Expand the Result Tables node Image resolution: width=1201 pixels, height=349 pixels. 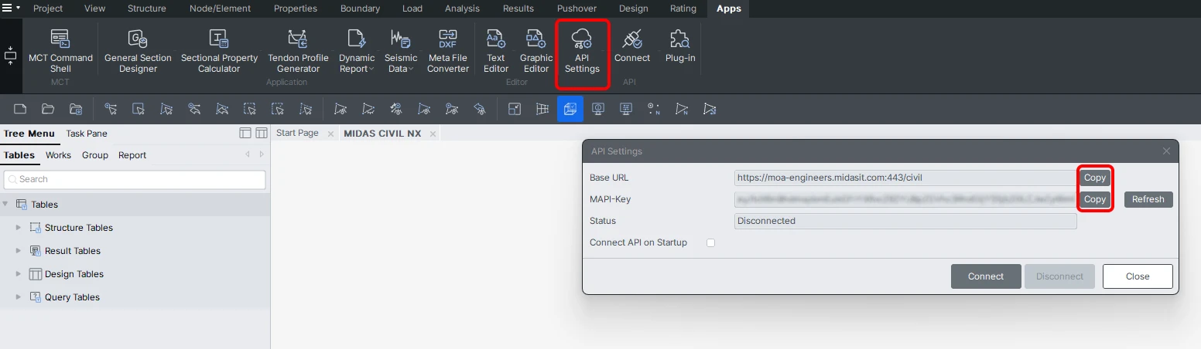pyautogui.click(x=19, y=251)
